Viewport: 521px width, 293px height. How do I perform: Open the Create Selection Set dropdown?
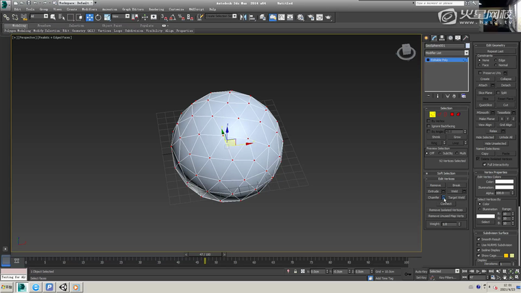(x=220, y=17)
